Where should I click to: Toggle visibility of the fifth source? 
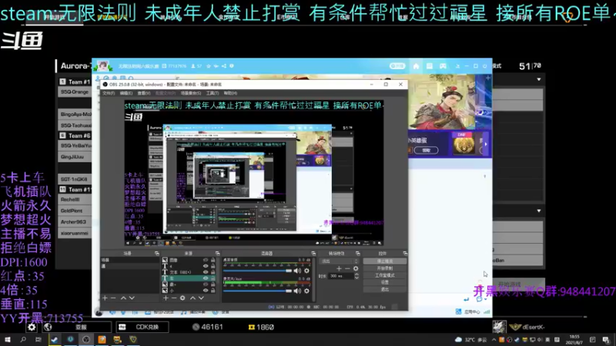(x=206, y=284)
